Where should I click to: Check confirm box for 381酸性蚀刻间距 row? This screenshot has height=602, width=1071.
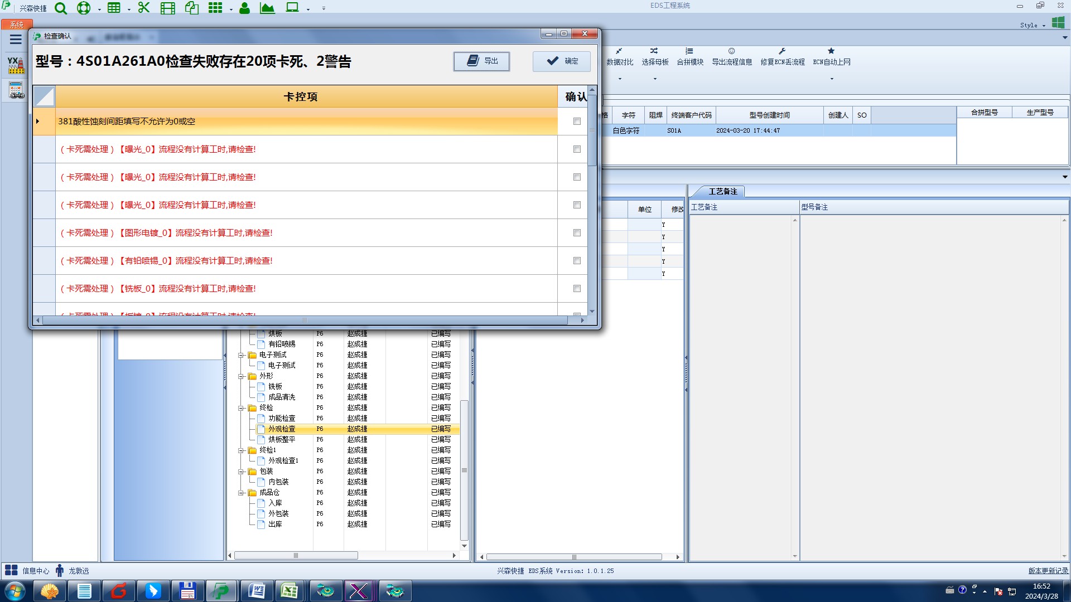(577, 122)
